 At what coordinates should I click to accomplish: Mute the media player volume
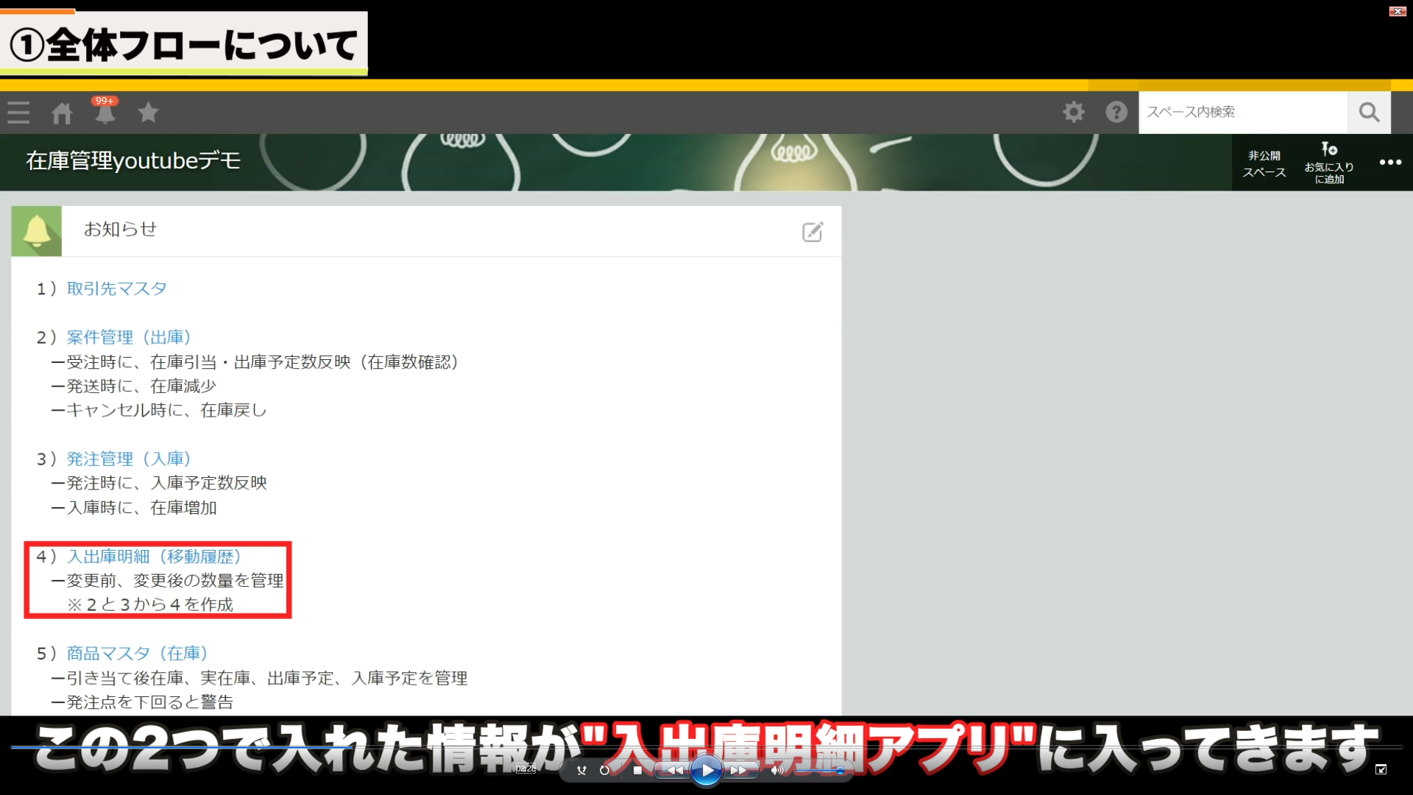coord(776,771)
